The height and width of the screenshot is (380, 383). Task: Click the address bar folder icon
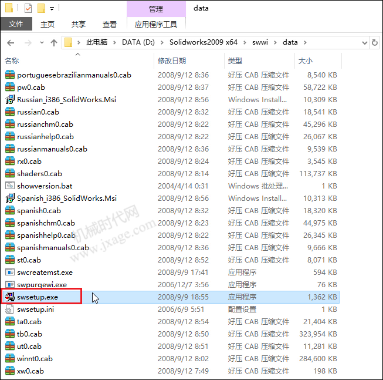(x=68, y=42)
